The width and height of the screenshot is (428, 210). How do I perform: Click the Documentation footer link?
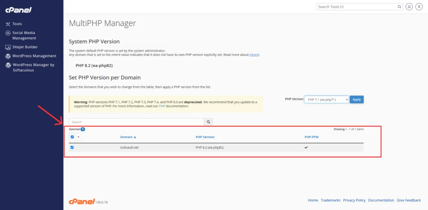click(x=381, y=200)
